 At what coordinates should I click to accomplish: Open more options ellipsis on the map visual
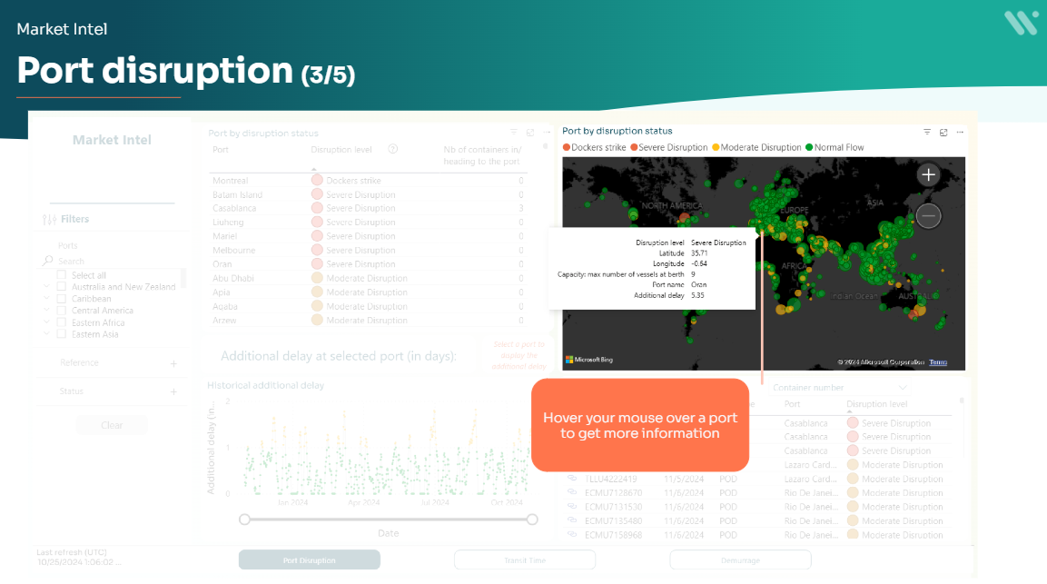pyautogui.click(x=960, y=132)
